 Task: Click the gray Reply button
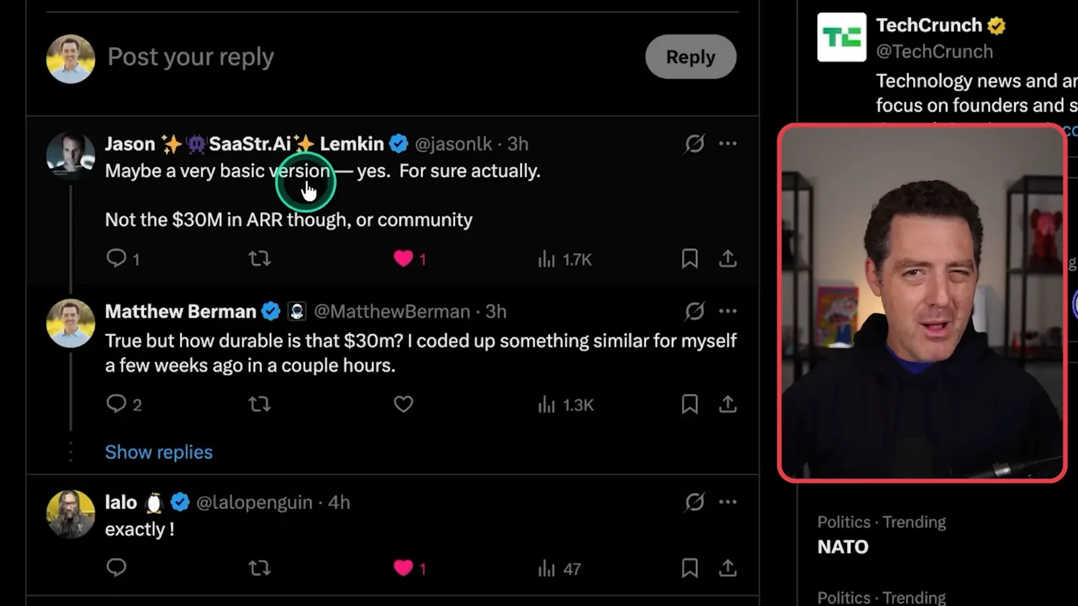pyautogui.click(x=691, y=57)
